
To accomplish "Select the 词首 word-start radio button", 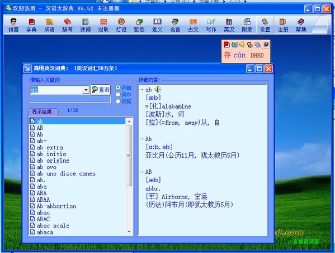I will point(118,87).
